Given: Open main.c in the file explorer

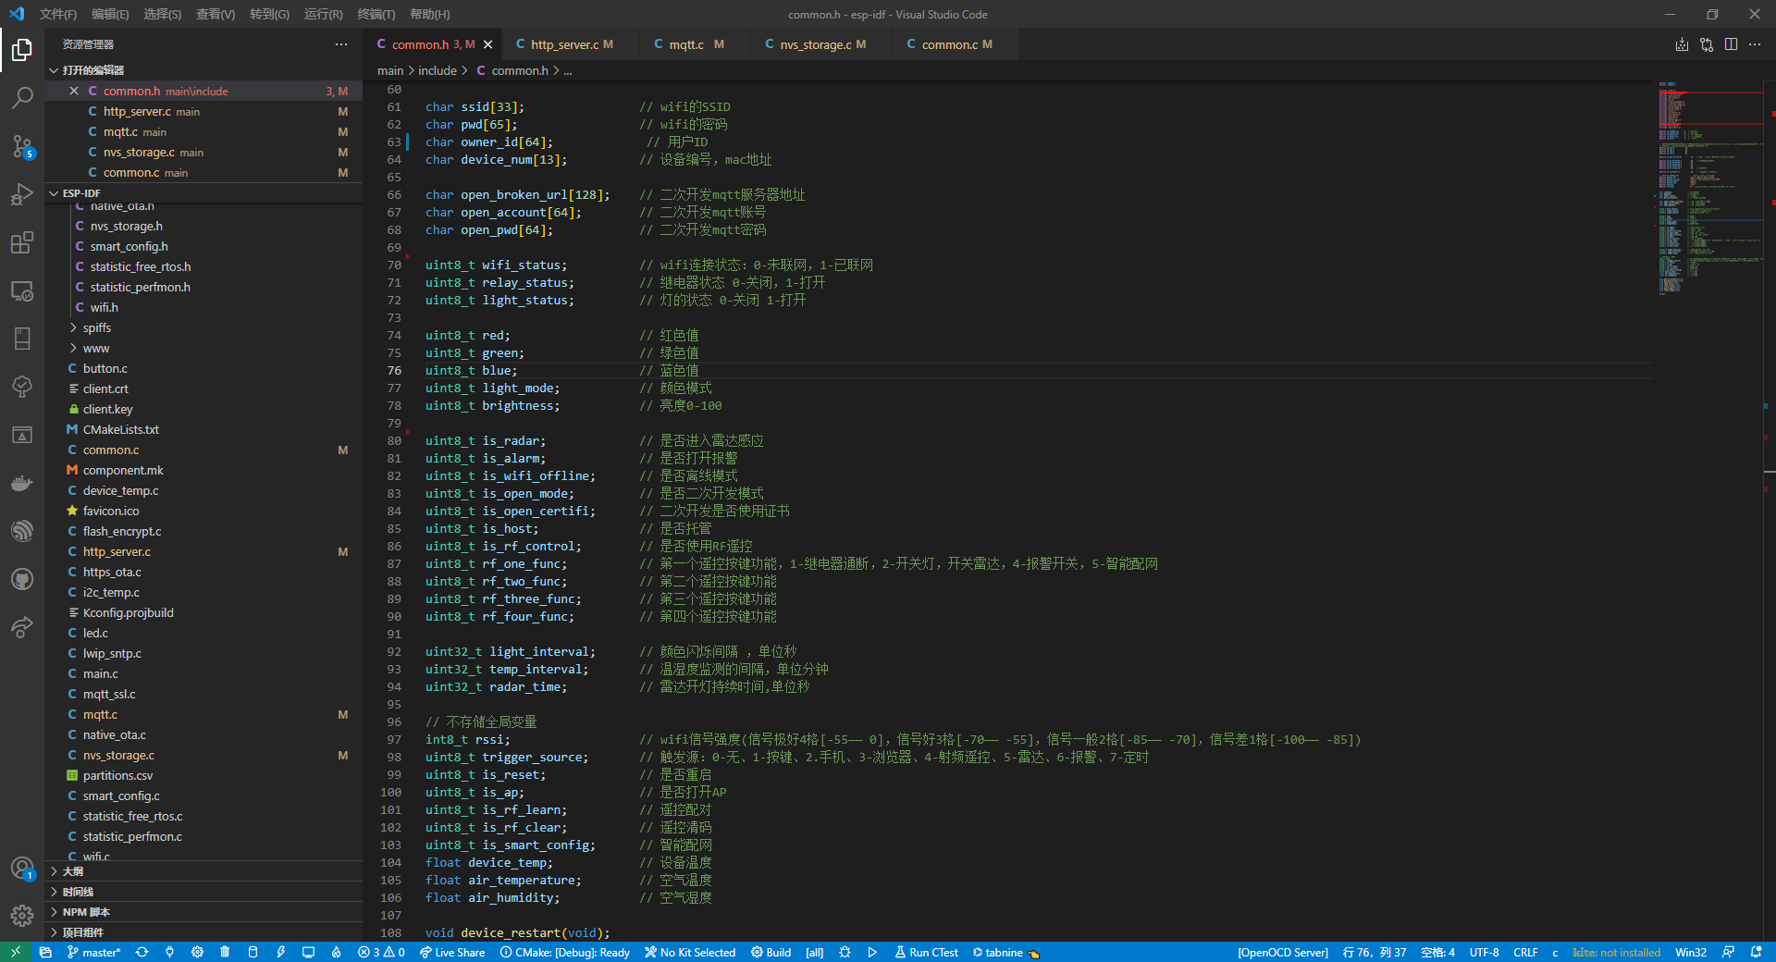Looking at the screenshot, I should coord(100,674).
